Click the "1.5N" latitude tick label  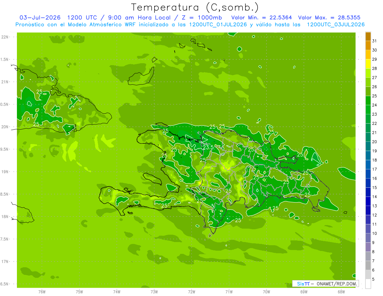pos(5,59)
